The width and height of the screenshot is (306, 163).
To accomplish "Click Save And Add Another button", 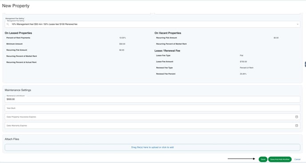I will (x=280, y=159).
